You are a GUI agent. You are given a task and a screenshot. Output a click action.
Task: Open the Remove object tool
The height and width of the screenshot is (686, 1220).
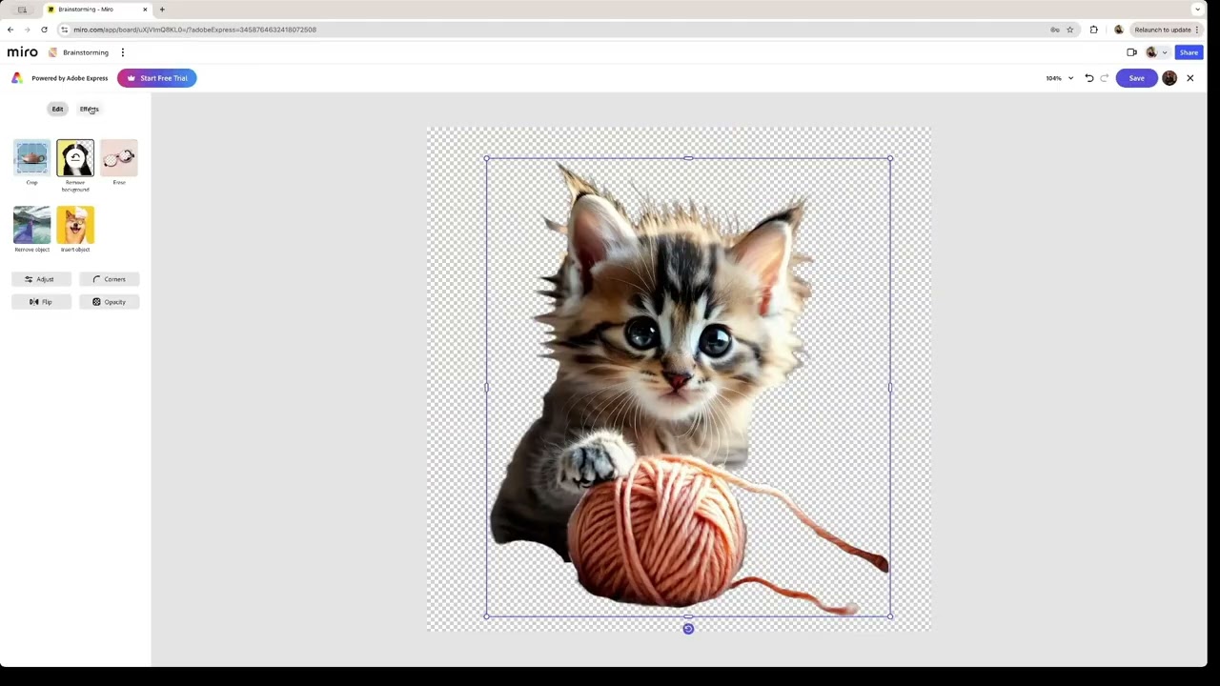[31, 225]
